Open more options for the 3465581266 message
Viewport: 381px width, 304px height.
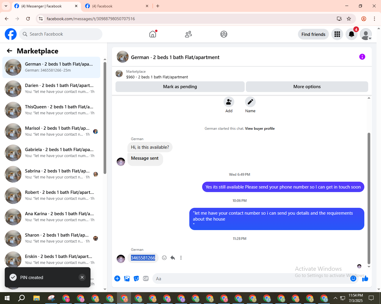[x=181, y=258]
